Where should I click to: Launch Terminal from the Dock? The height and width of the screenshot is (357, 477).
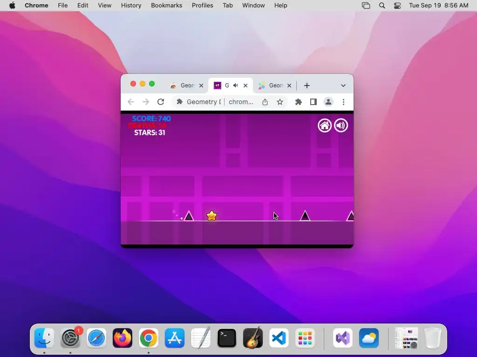pyautogui.click(x=227, y=338)
